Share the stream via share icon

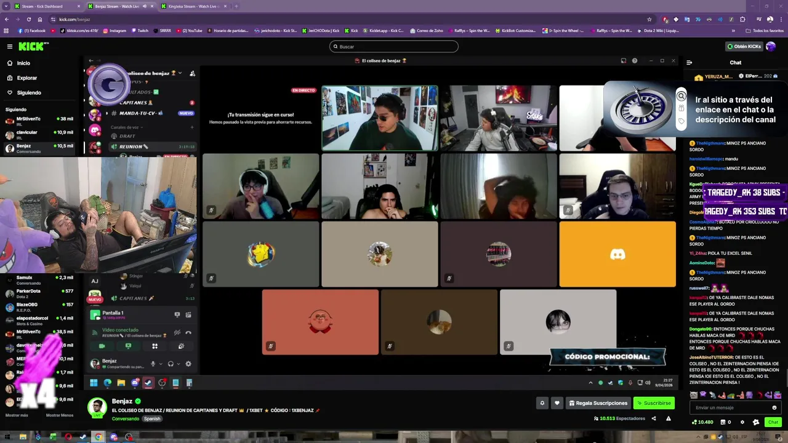pyautogui.click(x=654, y=418)
